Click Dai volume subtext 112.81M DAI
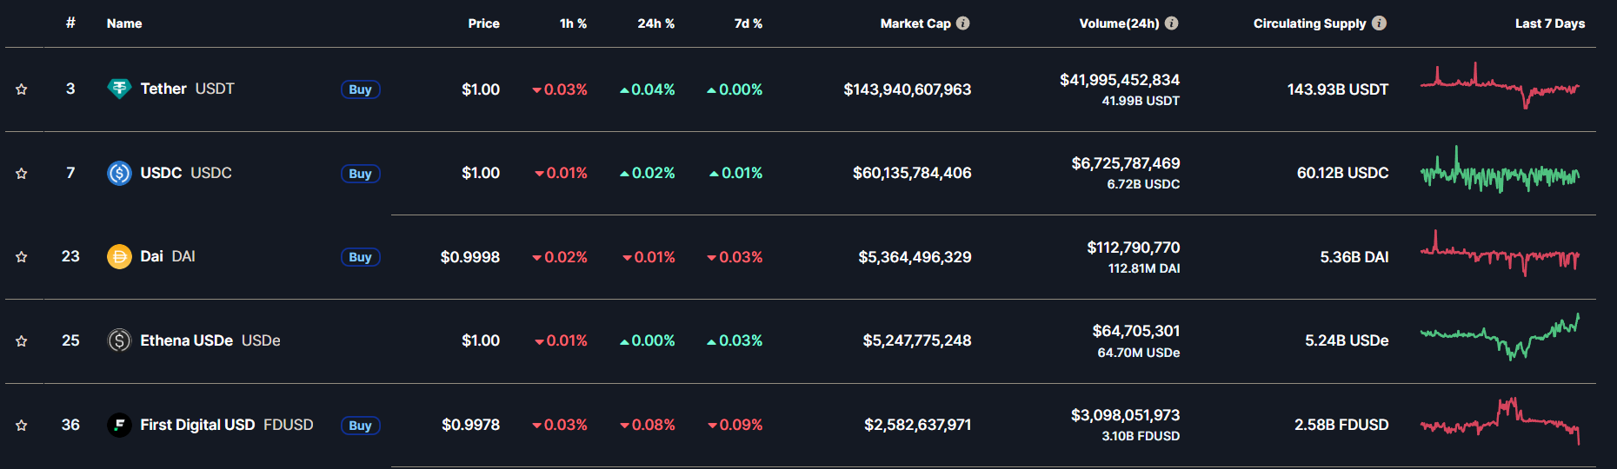Screen dimensions: 1617x469 coord(1144,268)
